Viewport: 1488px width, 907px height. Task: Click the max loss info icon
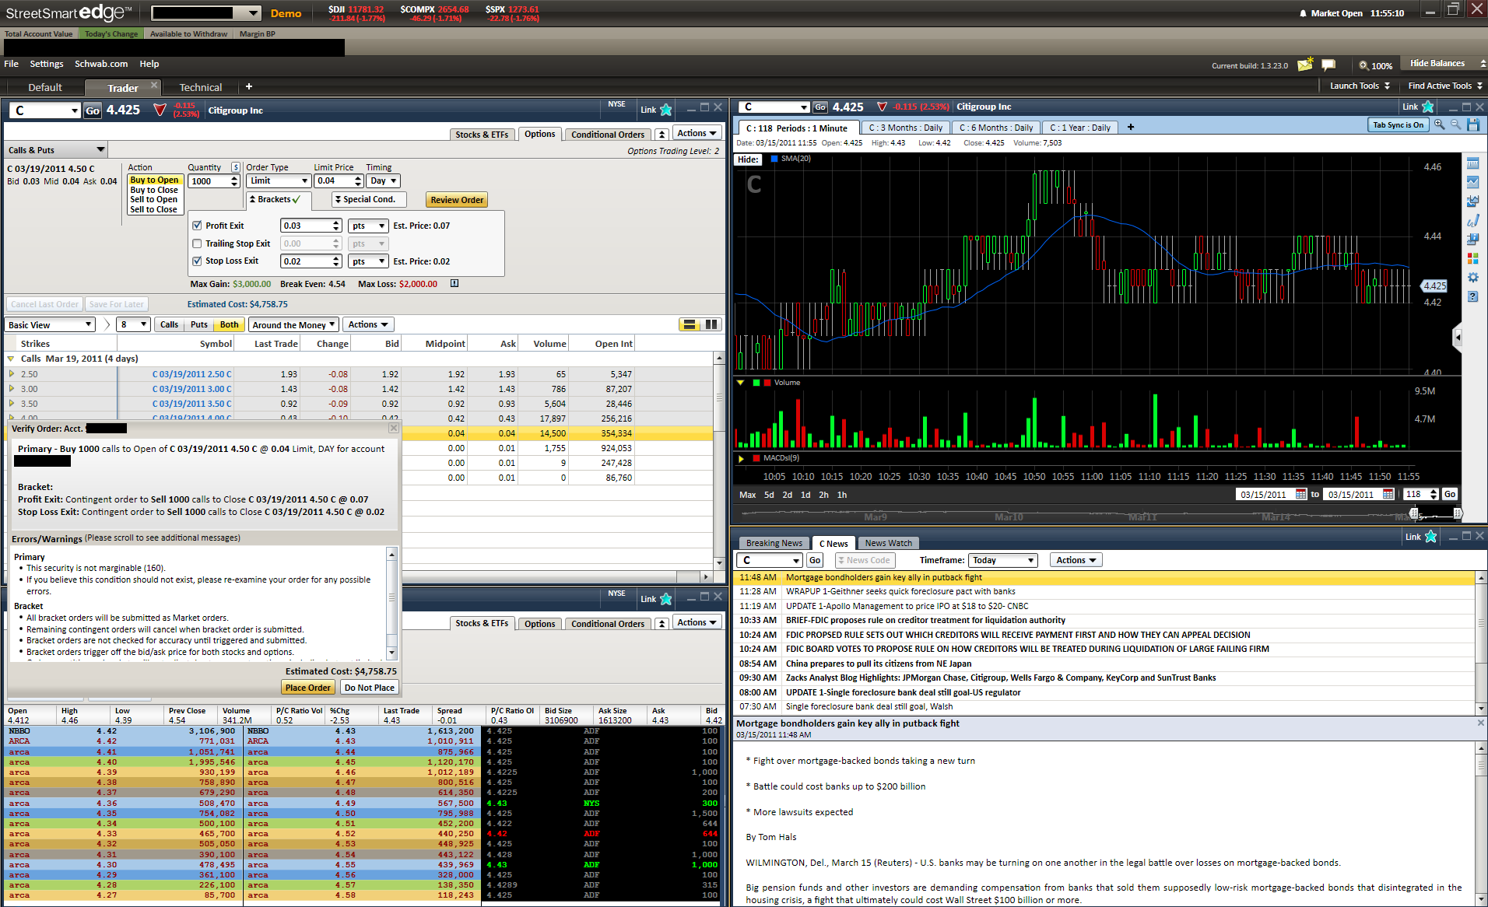tap(454, 283)
